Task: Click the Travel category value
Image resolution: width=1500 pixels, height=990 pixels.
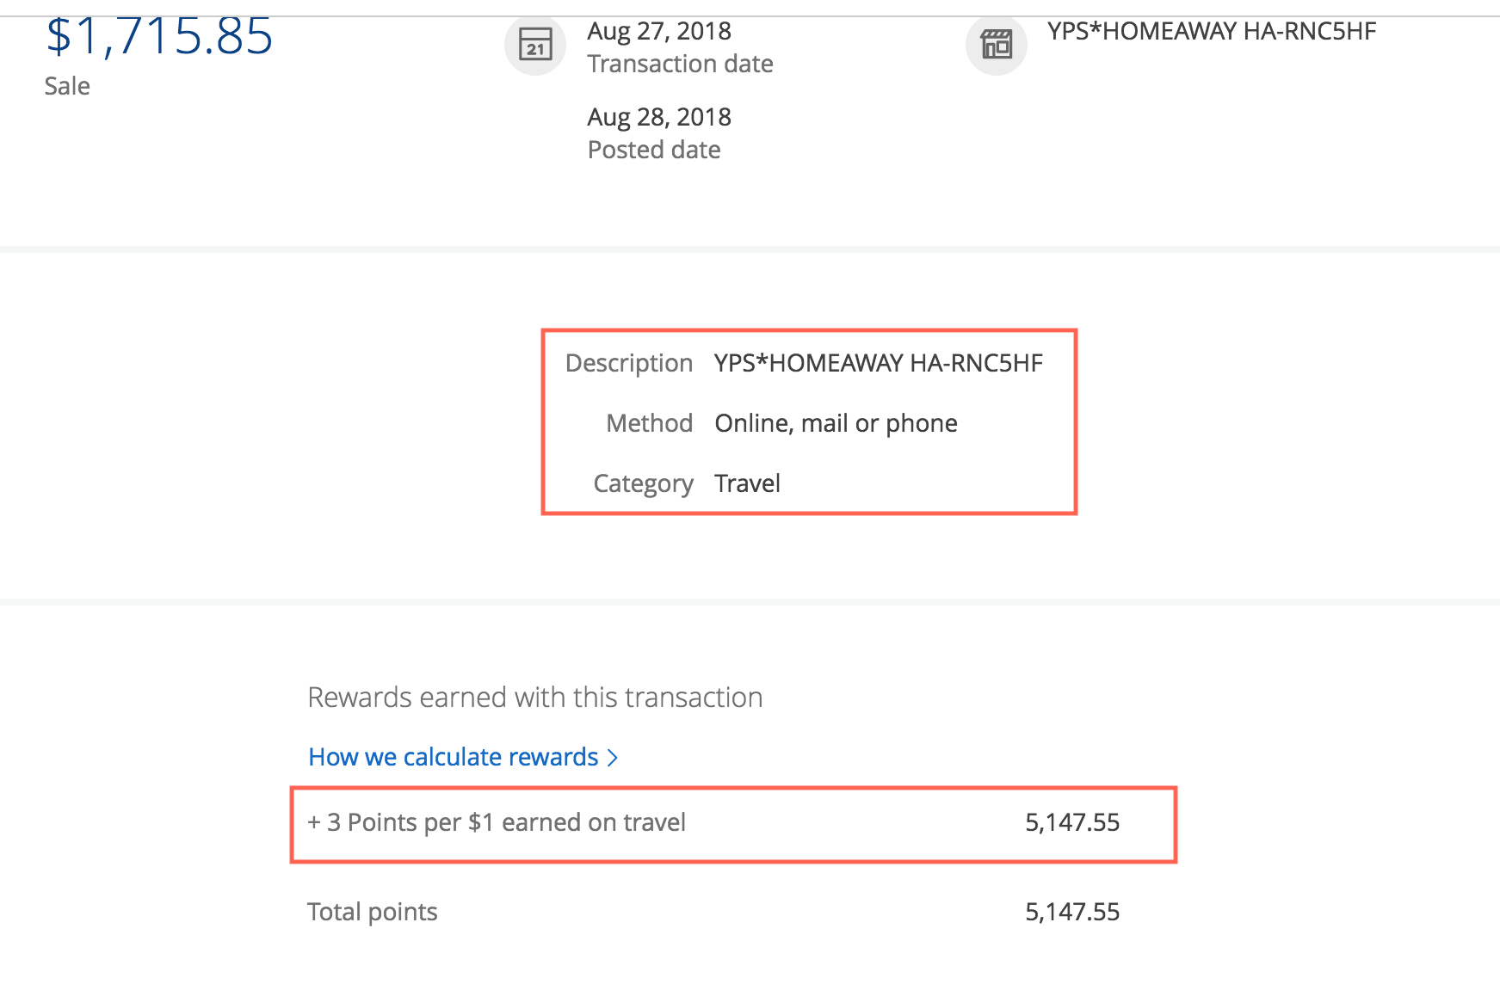Action: pos(747,483)
